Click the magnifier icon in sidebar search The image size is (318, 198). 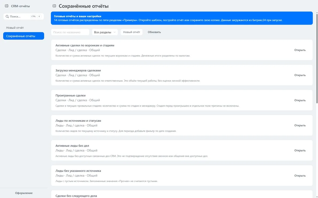(x=7, y=17)
